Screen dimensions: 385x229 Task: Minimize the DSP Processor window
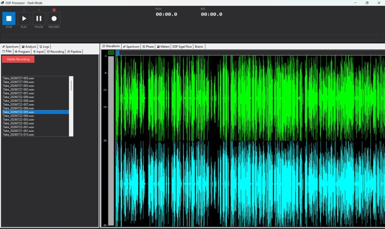pyautogui.click(x=355, y=3)
